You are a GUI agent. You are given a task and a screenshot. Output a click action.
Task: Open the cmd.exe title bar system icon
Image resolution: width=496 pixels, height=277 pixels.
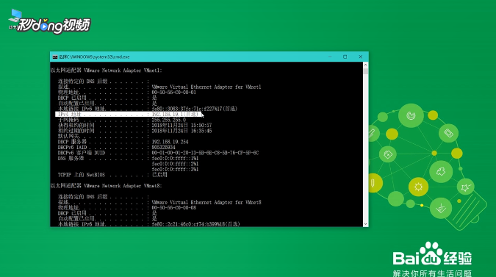click(x=55, y=57)
